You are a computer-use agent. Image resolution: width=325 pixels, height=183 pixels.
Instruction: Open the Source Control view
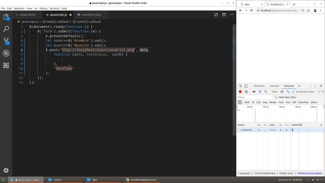point(6,41)
